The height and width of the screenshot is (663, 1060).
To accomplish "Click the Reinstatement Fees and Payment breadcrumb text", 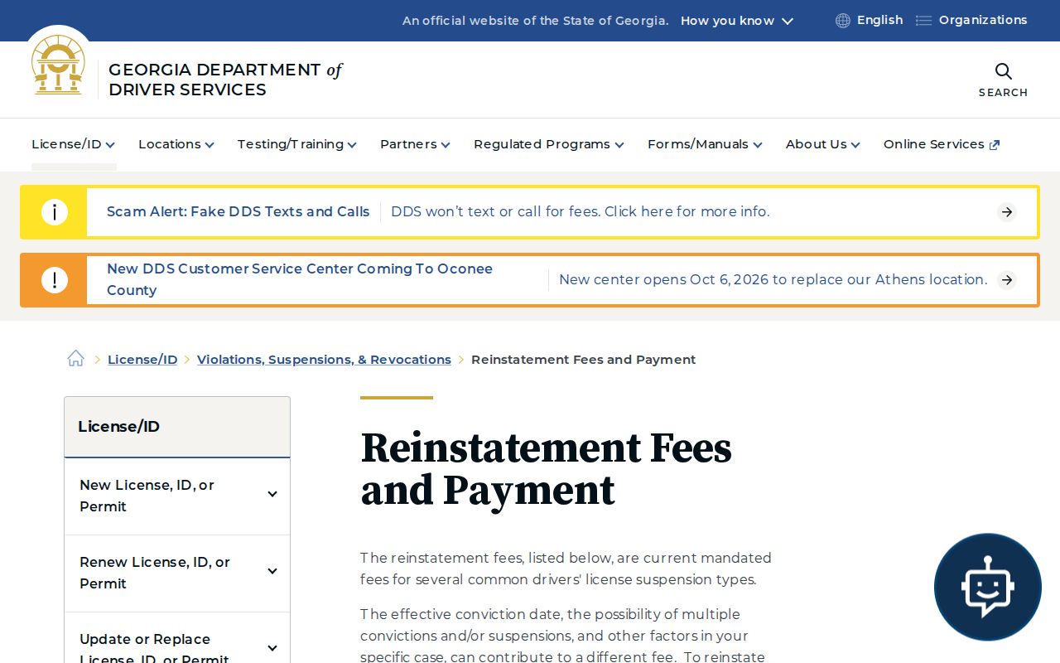I will [x=583, y=360].
